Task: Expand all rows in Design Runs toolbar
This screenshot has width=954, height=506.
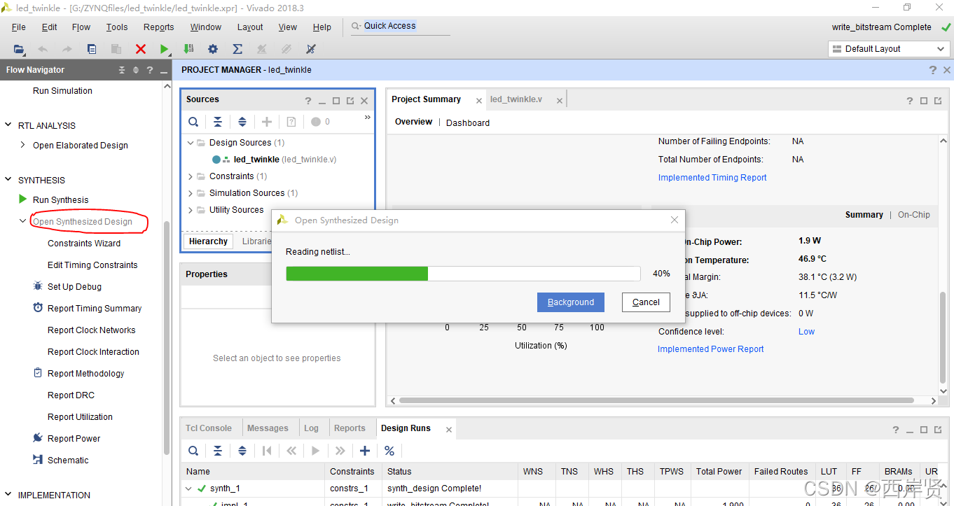Action: click(242, 451)
